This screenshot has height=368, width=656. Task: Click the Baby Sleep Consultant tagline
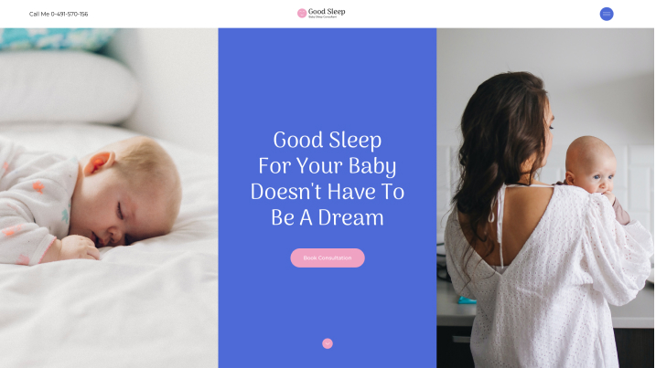pos(323,17)
